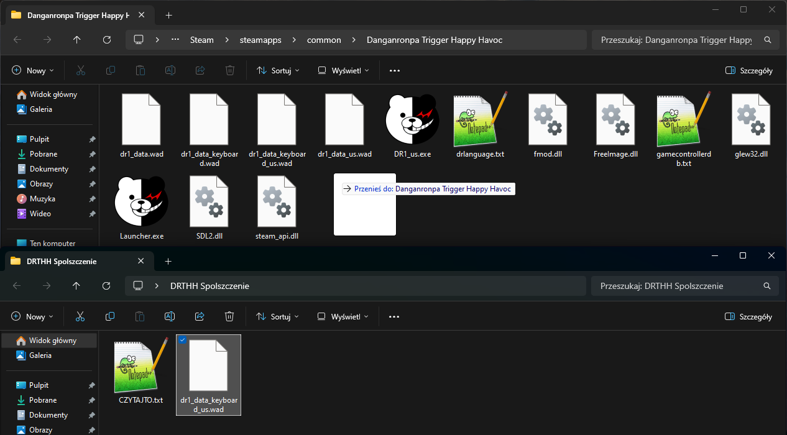Open Pobrane in upper window sidebar
The image size is (787, 435).
44,154
